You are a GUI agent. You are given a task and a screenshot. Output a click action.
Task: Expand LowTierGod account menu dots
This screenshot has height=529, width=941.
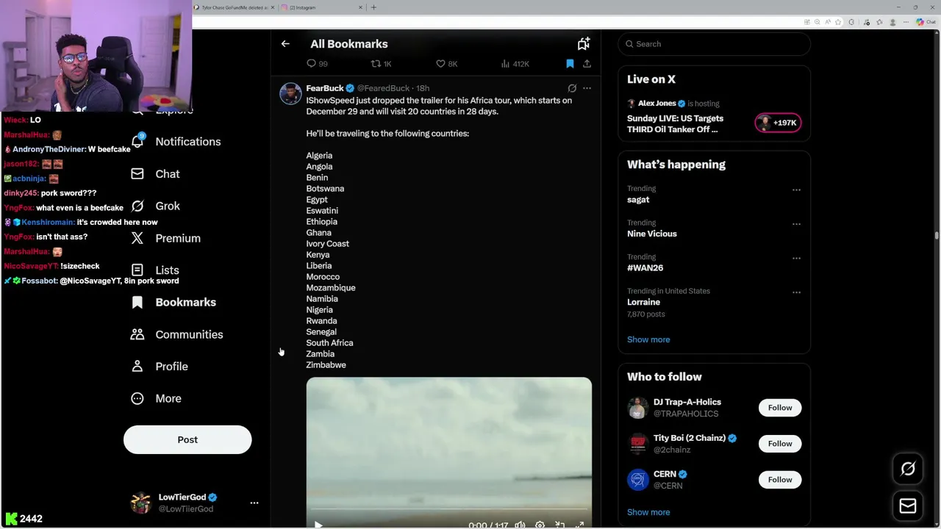click(x=254, y=503)
